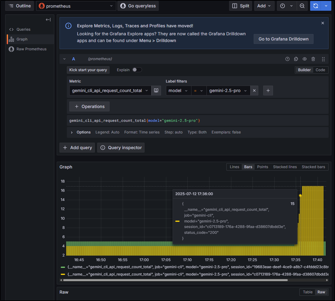The height and width of the screenshot is (301, 335).
Task: Collapse query row A with chevron
Action: (64, 59)
